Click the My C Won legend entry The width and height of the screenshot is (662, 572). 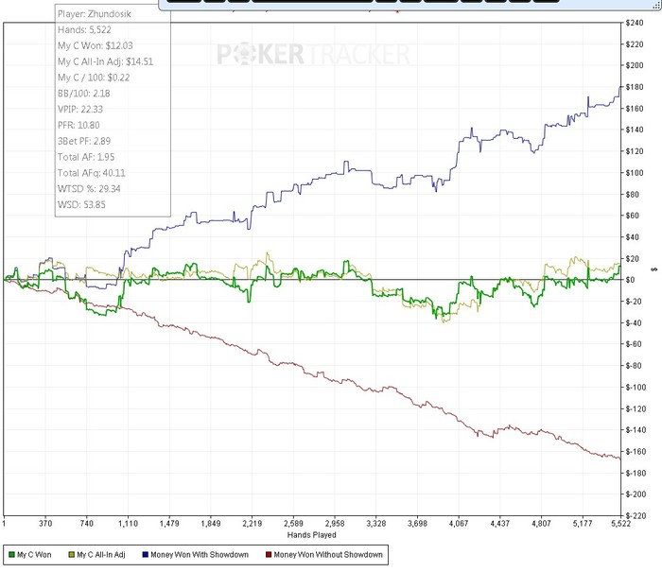[30, 555]
